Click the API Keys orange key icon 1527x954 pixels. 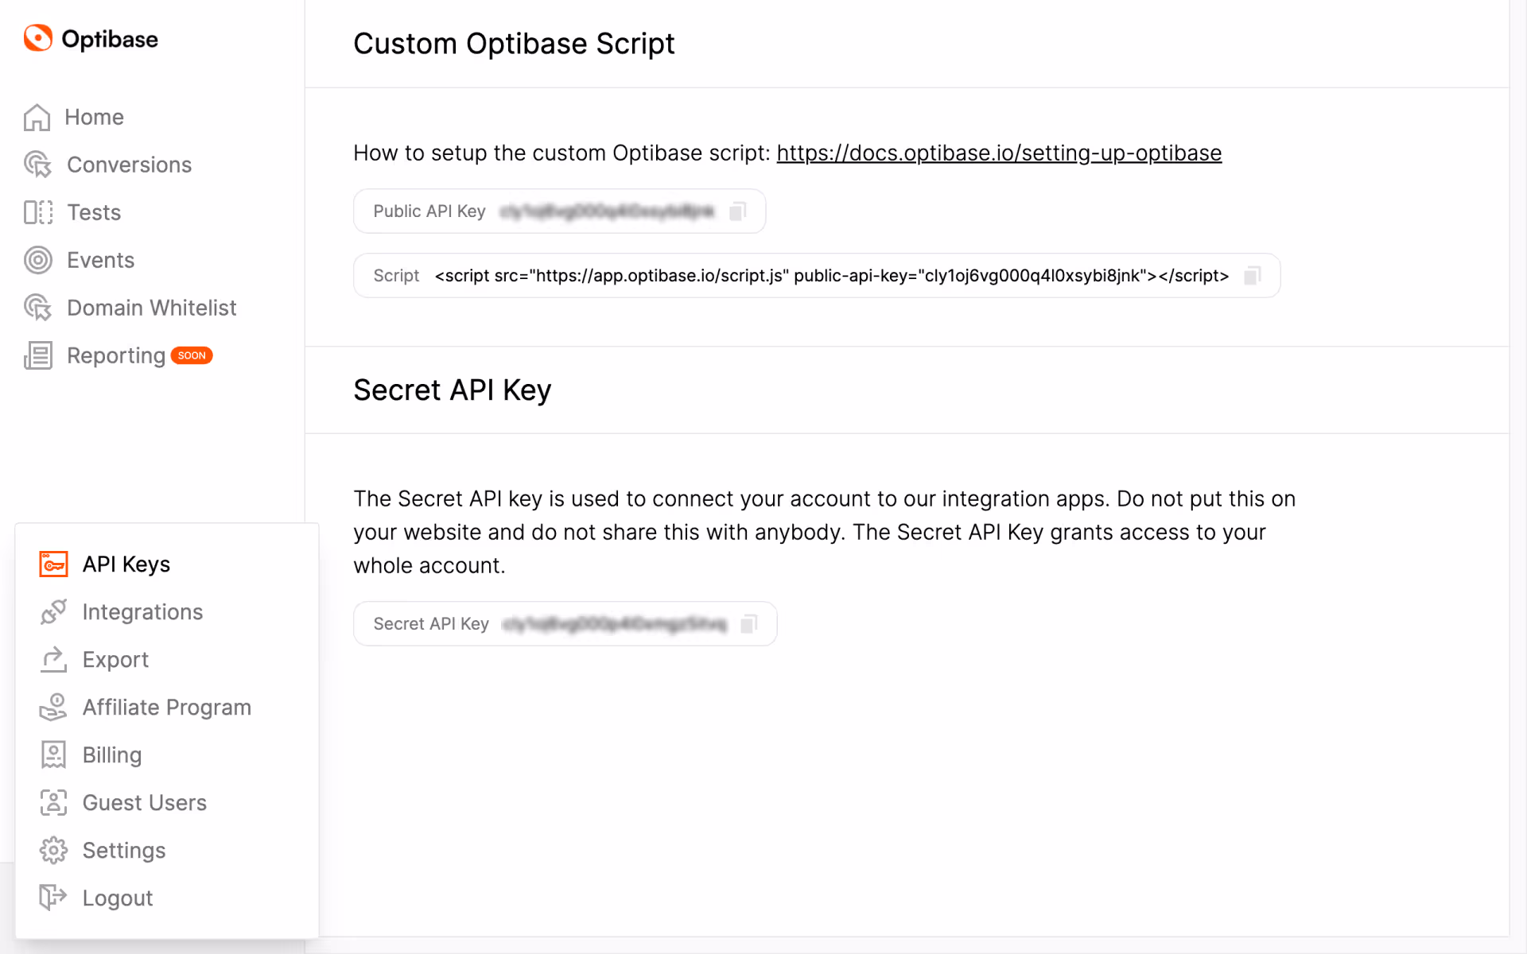click(x=53, y=564)
